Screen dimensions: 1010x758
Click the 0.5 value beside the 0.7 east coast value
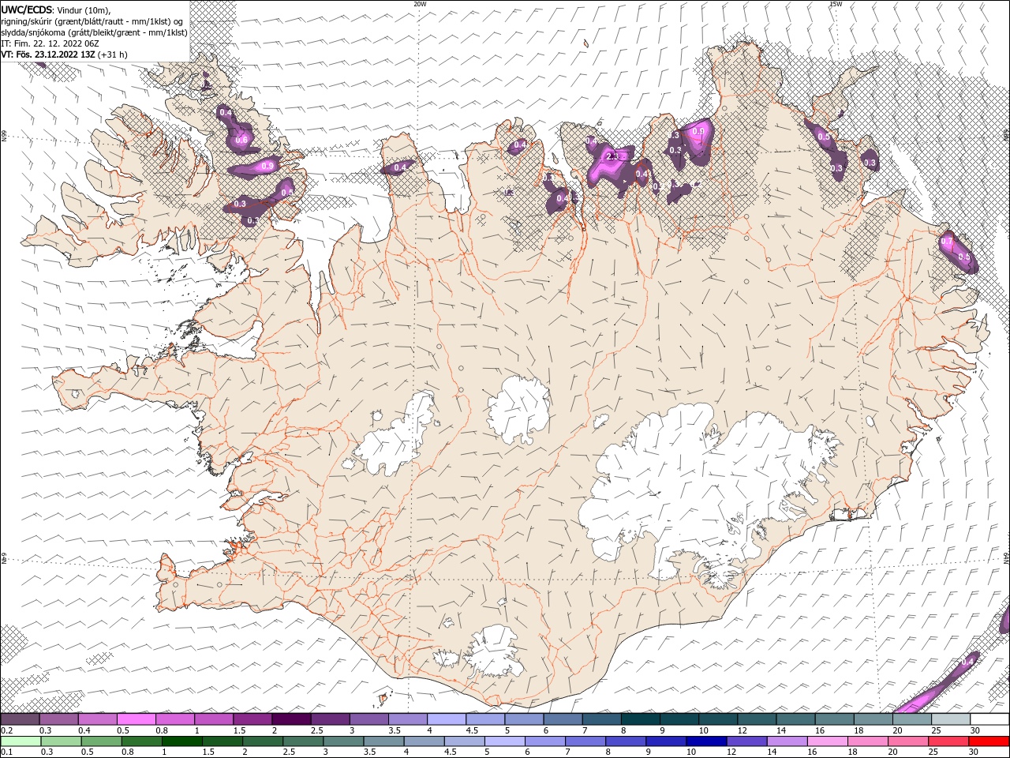(x=963, y=257)
